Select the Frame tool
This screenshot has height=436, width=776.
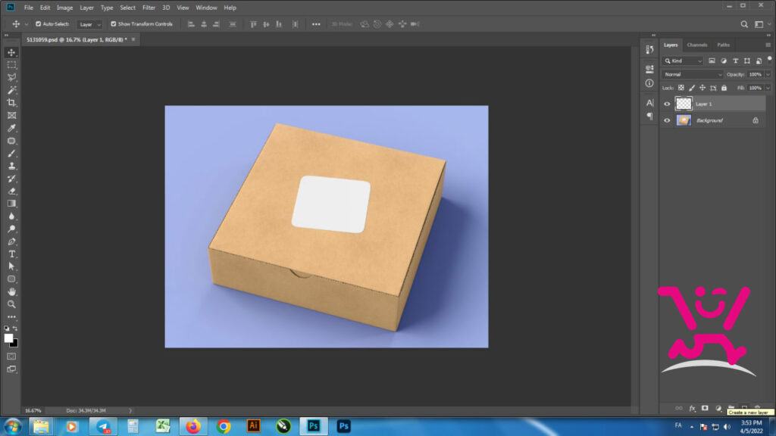11,115
